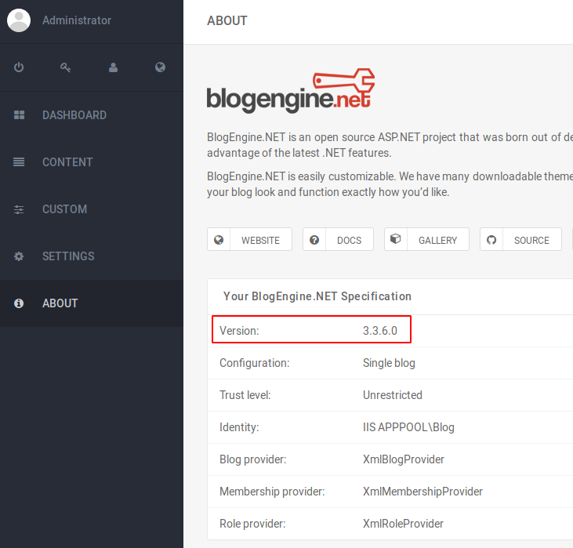The image size is (573, 548).
Task: Click the Administrator avatar image
Action: pos(19,20)
